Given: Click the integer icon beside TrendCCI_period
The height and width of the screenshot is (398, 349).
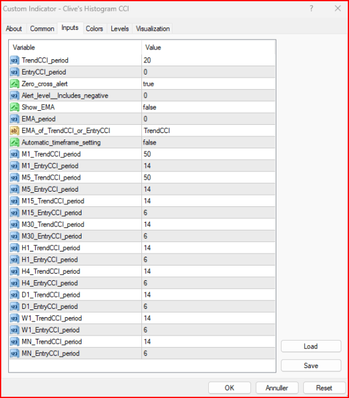Looking at the screenshot, I should pos(15,60).
